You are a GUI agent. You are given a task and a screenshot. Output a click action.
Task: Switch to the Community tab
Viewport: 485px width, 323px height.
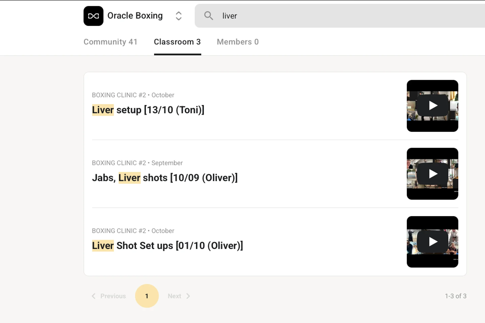[x=110, y=42]
